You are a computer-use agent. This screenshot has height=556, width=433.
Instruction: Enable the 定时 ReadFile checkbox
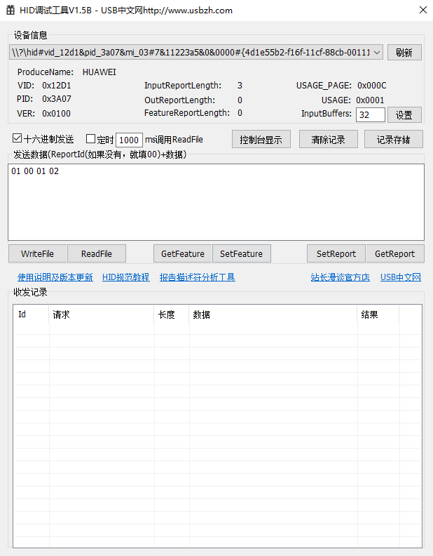[90, 139]
